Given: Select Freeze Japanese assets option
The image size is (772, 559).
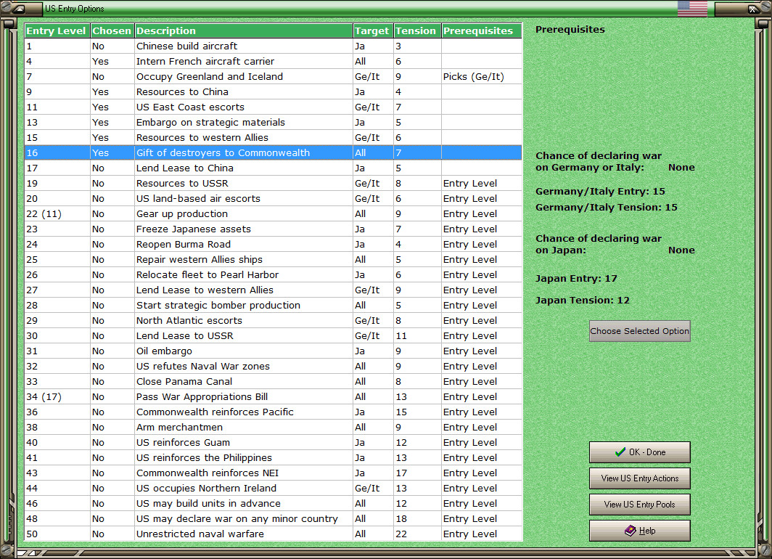Looking at the screenshot, I should [274, 229].
